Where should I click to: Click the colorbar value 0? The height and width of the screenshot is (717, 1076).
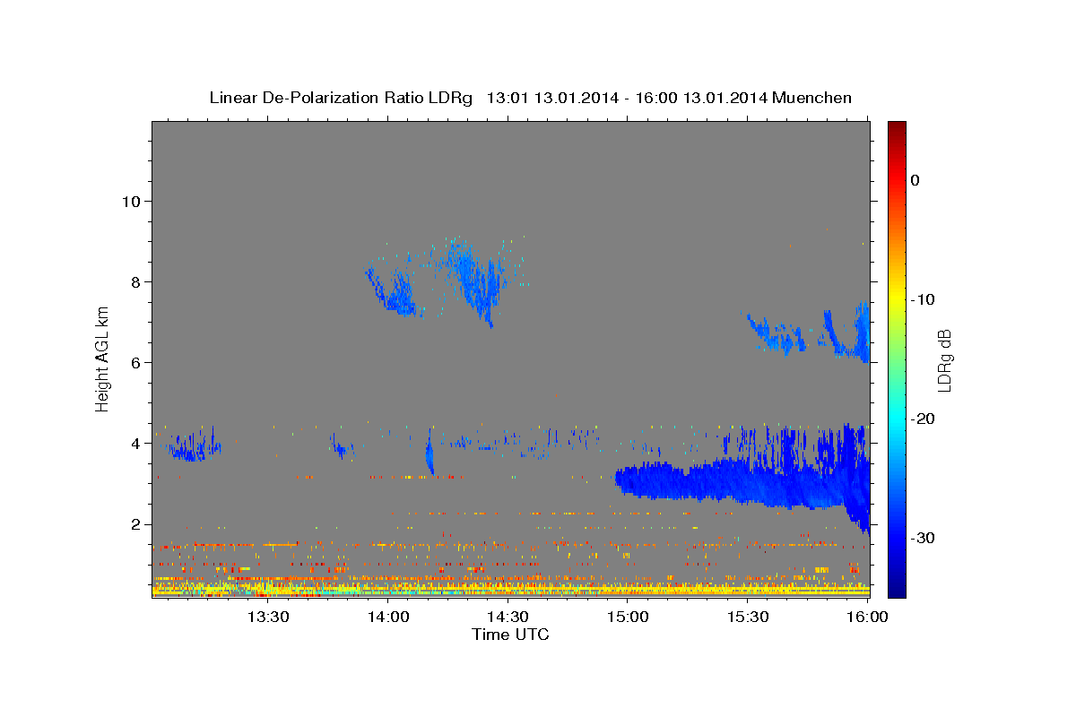915,180
